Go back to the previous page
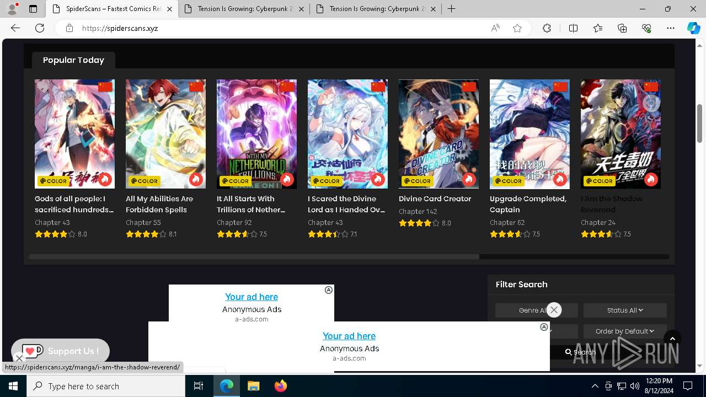This screenshot has width=706, height=397. coord(15,28)
